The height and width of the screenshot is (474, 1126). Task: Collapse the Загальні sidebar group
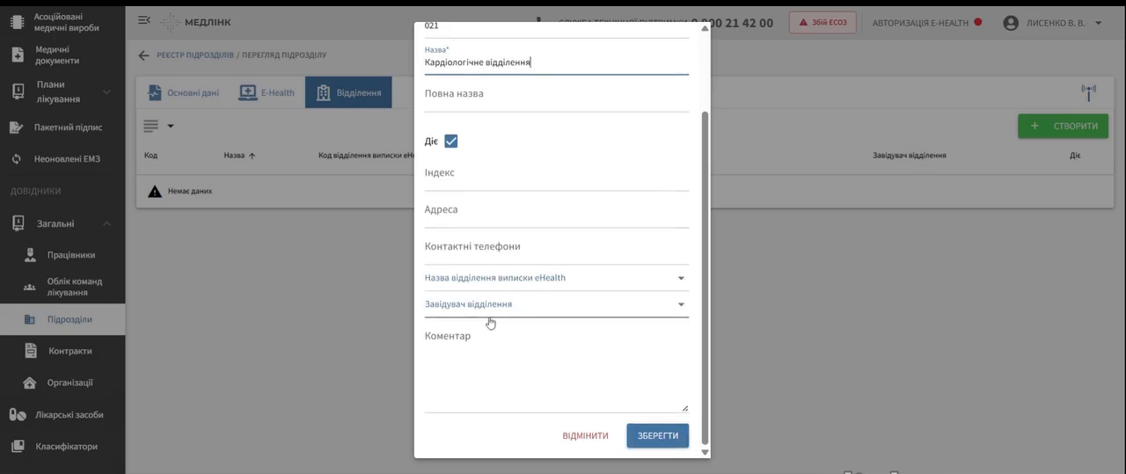pyautogui.click(x=107, y=224)
